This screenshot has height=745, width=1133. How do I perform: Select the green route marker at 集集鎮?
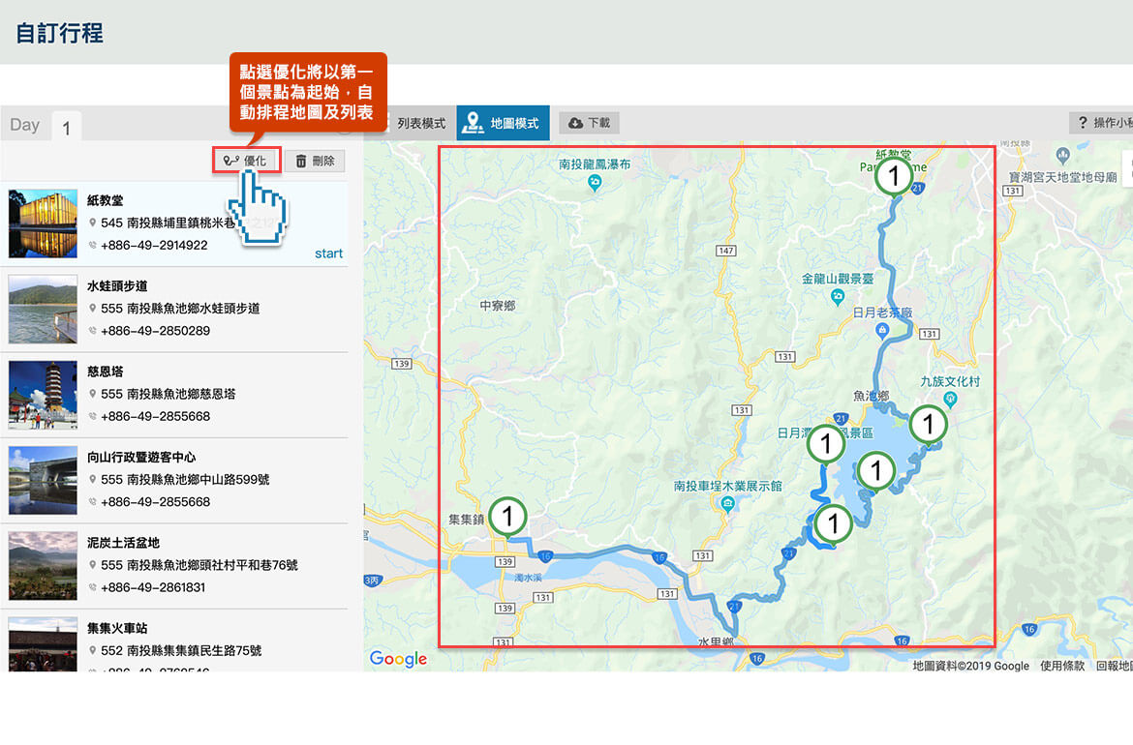pos(507,517)
